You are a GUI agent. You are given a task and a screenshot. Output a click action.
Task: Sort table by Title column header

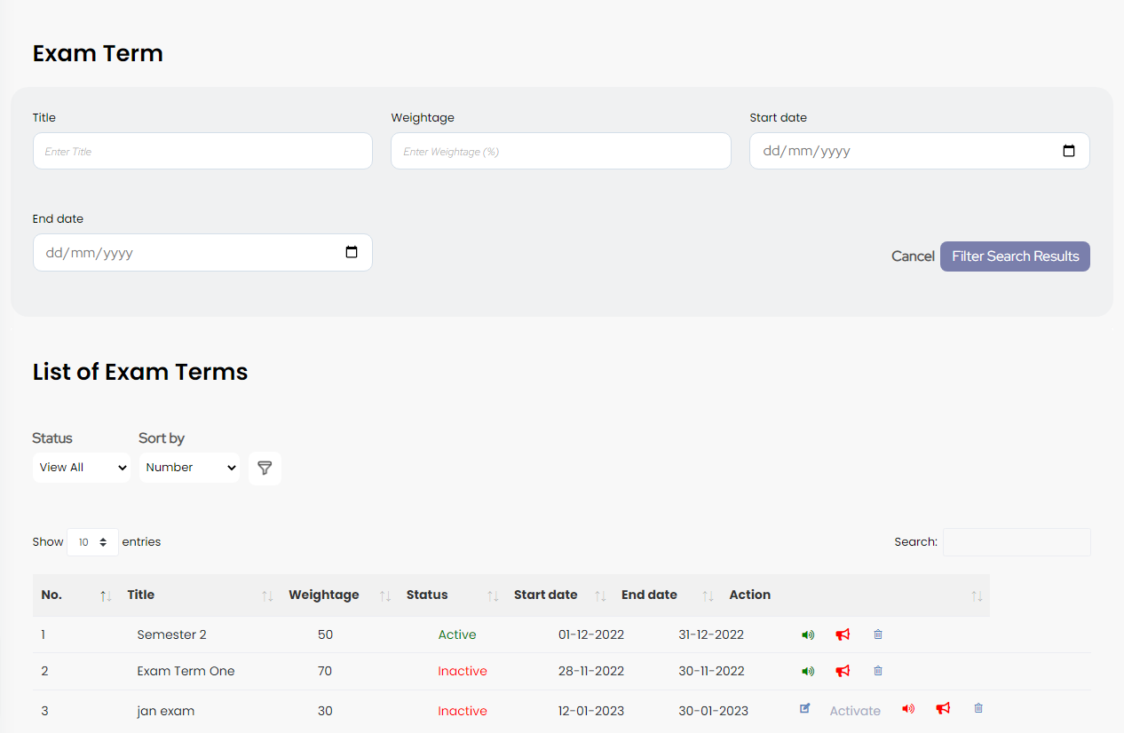(141, 595)
